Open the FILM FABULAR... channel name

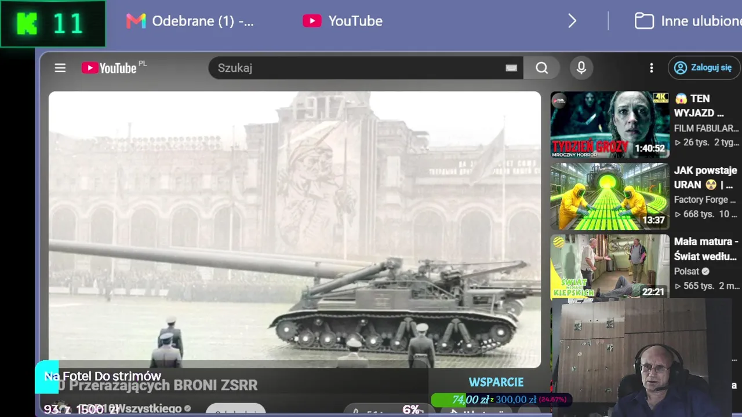[x=706, y=128]
